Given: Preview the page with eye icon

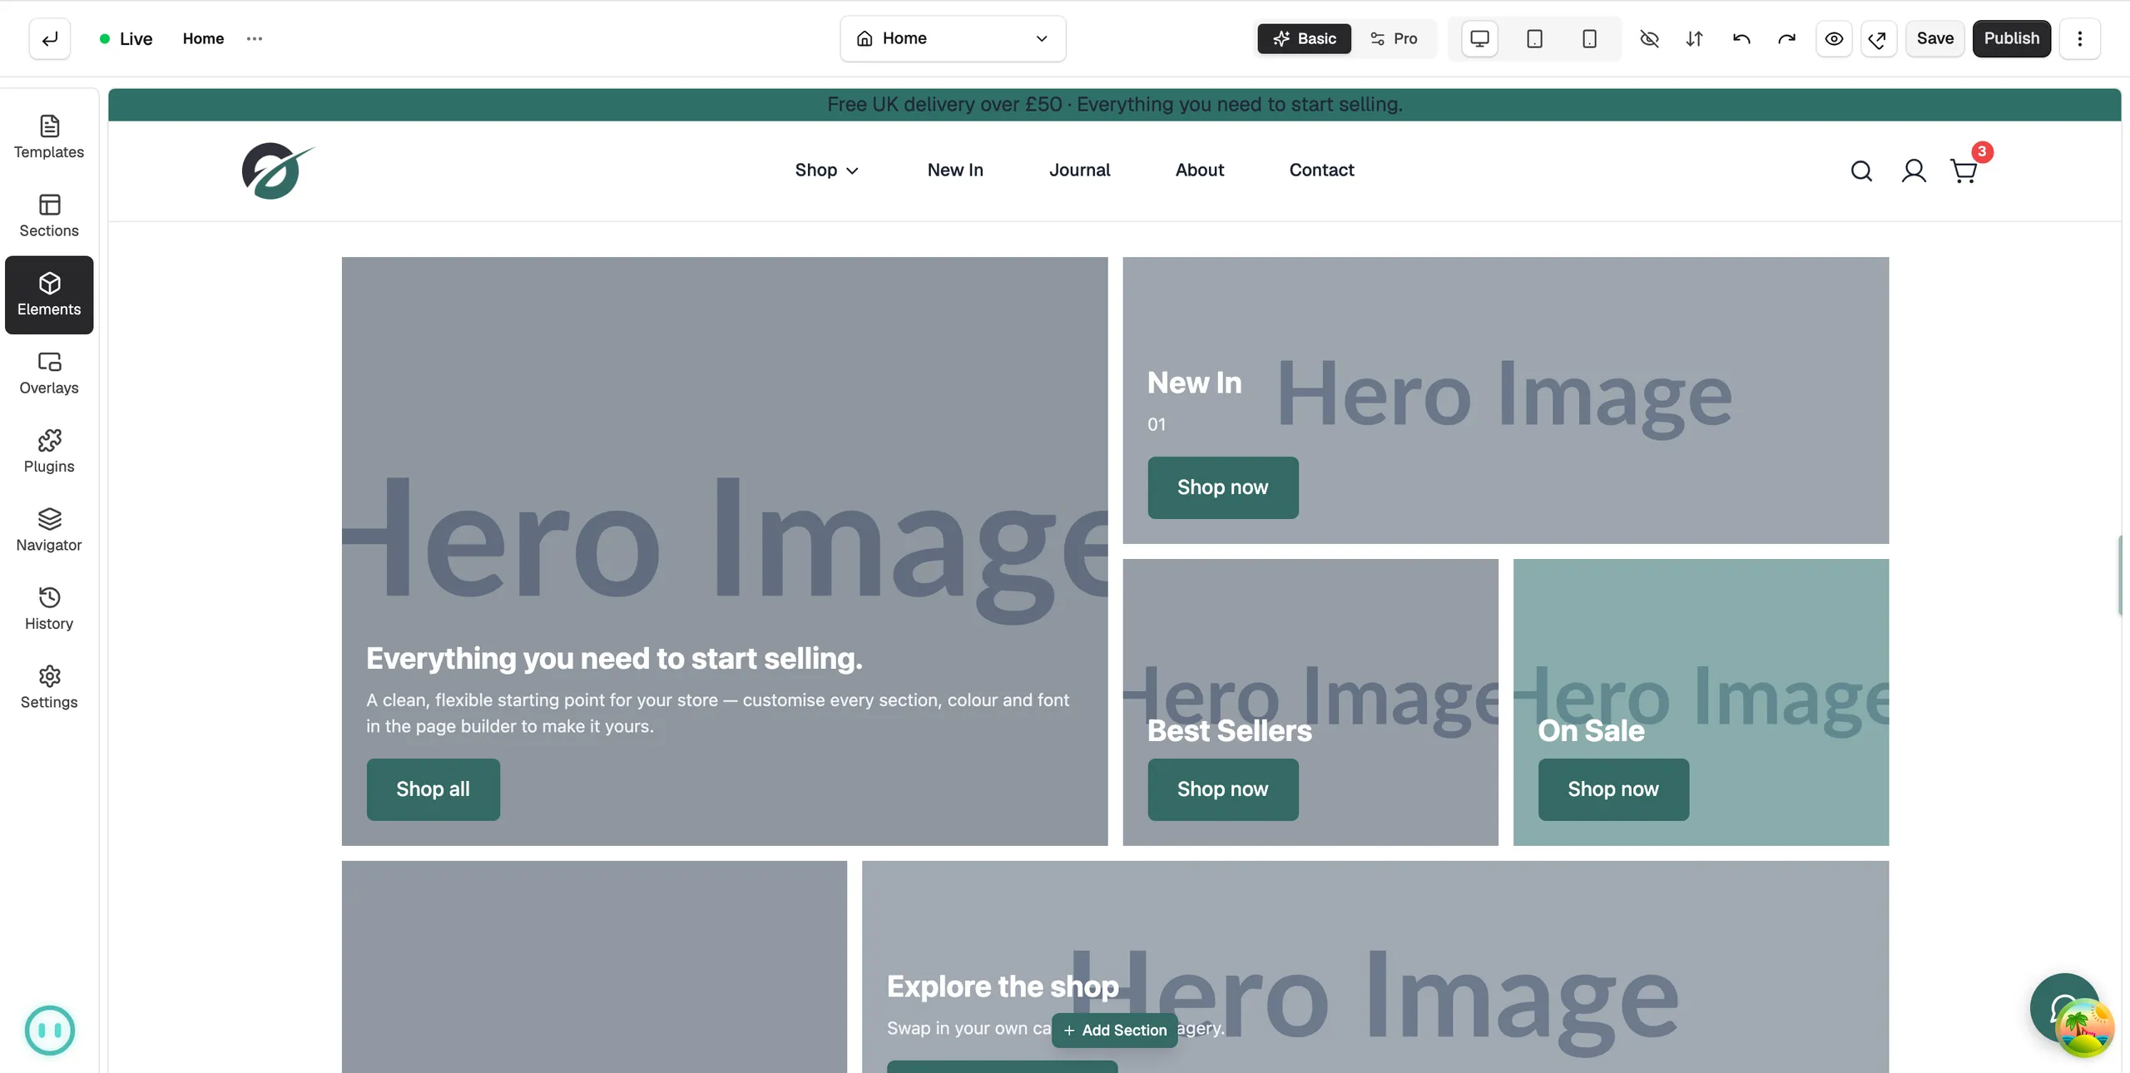Looking at the screenshot, I should [1834, 38].
